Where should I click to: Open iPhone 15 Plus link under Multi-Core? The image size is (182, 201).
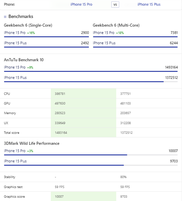(104, 43)
